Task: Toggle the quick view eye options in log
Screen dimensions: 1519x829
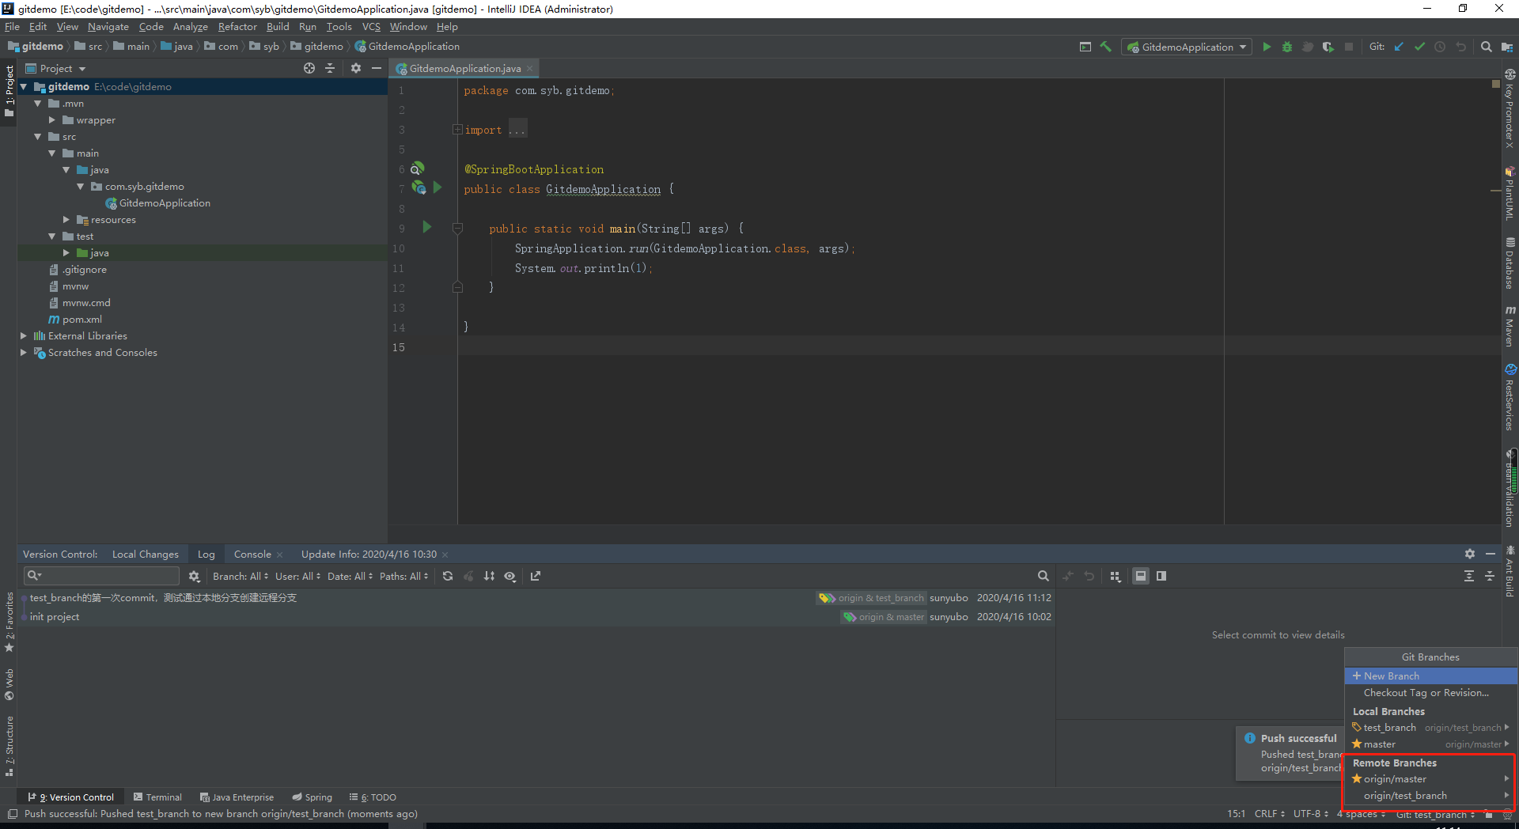Action: 510,576
